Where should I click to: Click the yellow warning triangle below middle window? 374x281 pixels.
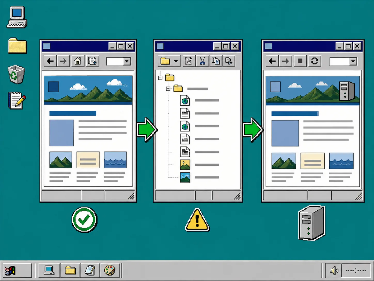[x=197, y=220]
